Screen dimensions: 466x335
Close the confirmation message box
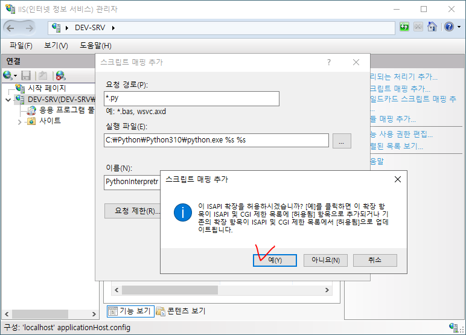point(398,179)
